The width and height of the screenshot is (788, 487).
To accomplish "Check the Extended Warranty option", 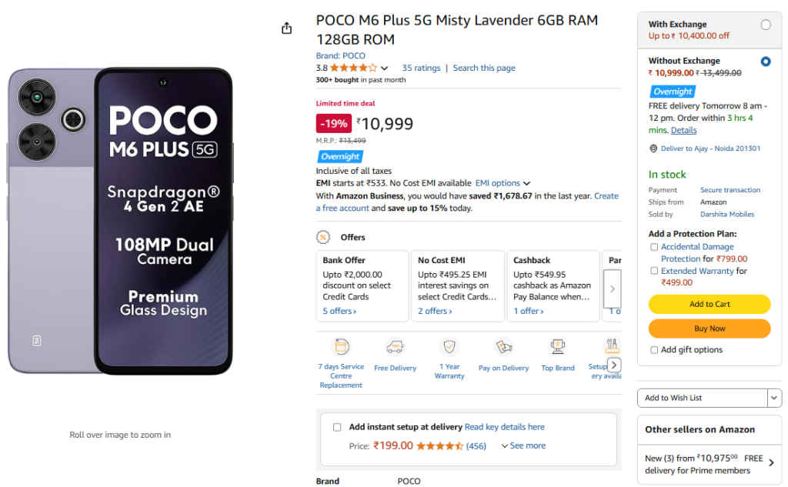I will point(653,271).
